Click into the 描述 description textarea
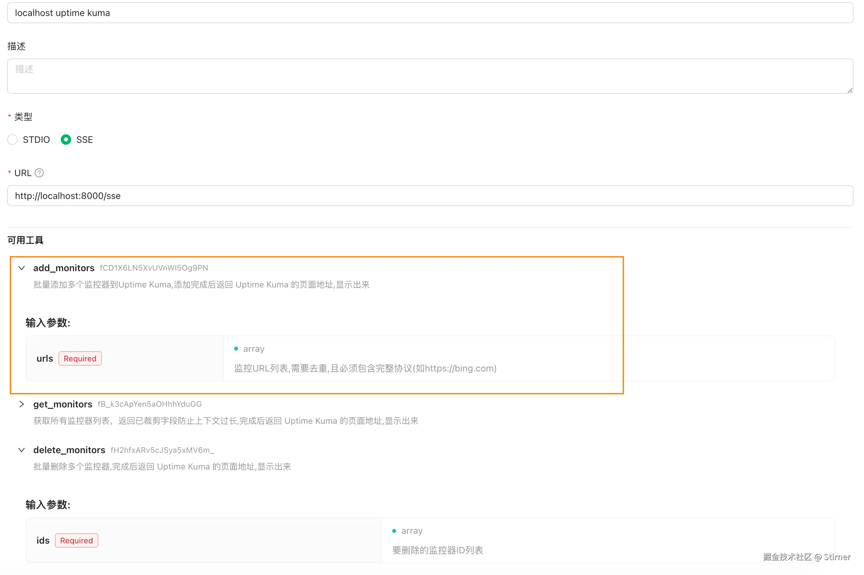This screenshot has width=864, height=575. [429, 76]
